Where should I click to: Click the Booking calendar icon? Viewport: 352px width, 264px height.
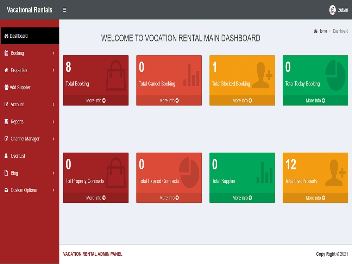click(x=6, y=53)
